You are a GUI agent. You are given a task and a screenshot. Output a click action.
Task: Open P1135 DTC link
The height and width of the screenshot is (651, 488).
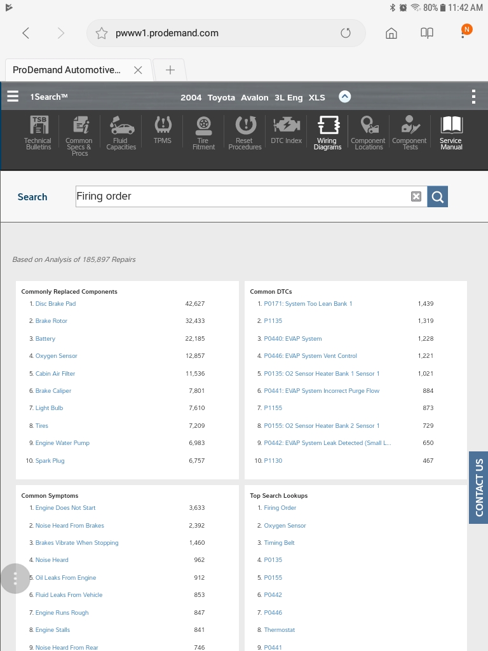point(273,321)
